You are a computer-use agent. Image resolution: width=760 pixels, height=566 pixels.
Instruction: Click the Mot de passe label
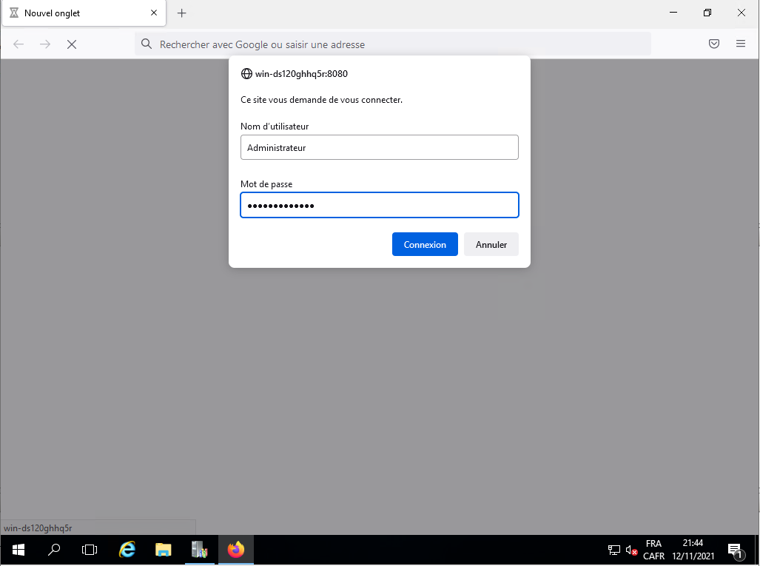[266, 184]
